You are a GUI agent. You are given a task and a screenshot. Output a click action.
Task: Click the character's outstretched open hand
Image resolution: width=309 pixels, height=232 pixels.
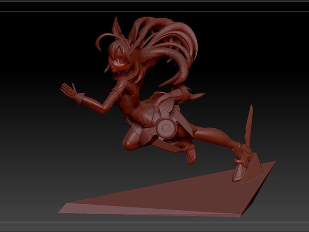(x=69, y=91)
